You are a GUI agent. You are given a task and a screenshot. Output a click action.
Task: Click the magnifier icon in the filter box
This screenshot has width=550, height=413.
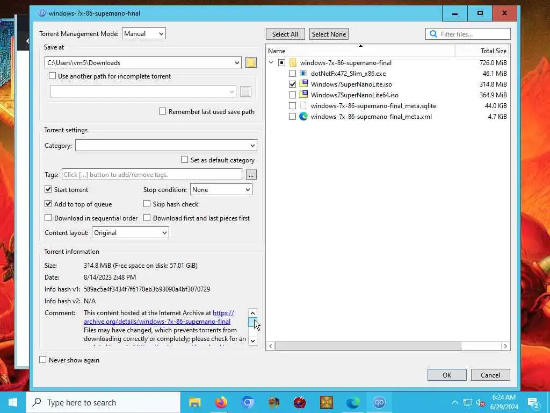point(433,34)
